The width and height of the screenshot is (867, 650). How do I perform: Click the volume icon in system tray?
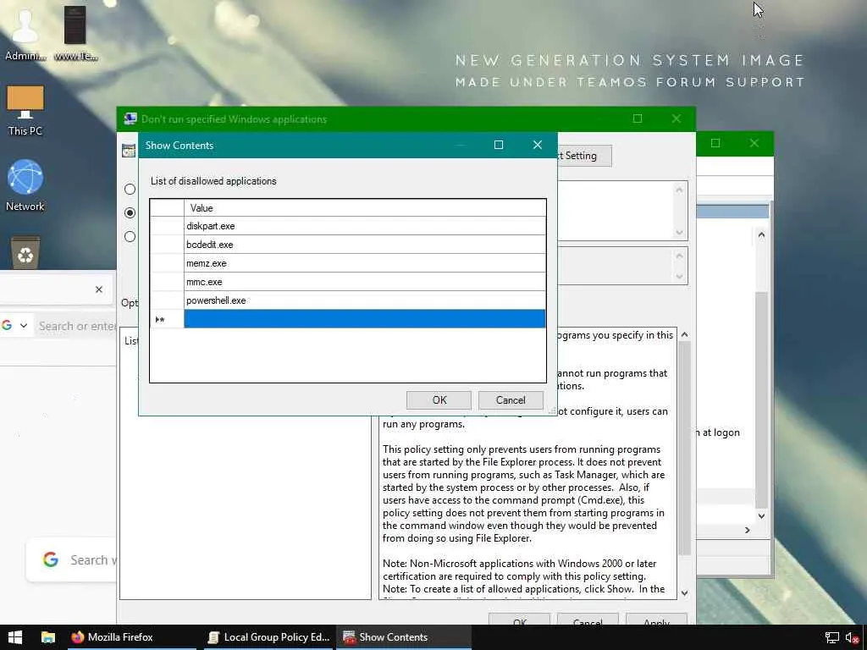pos(853,637)
